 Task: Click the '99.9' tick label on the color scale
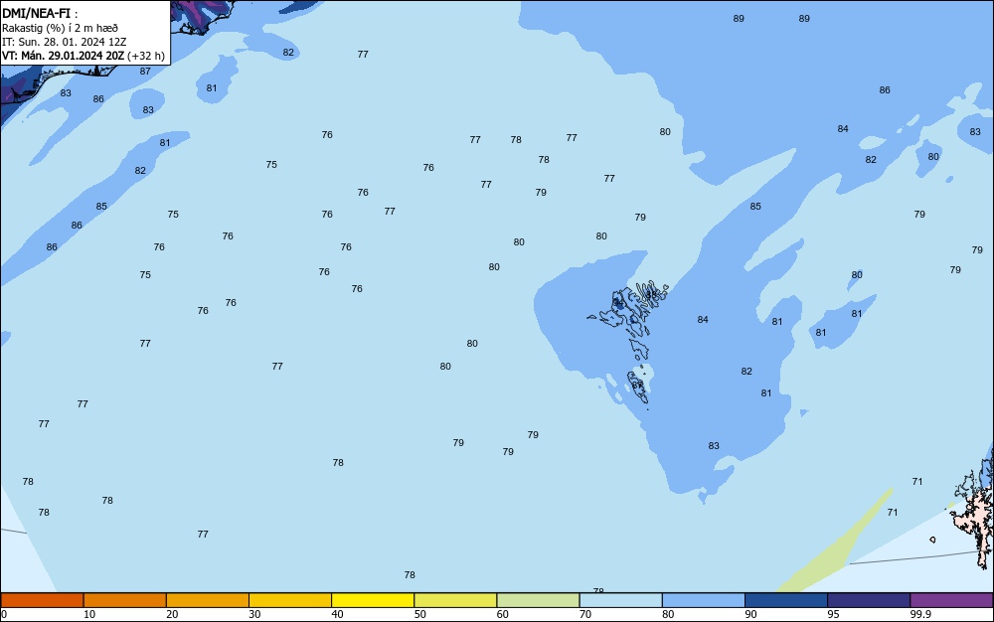pyautogui.click(x=920, y=614)
